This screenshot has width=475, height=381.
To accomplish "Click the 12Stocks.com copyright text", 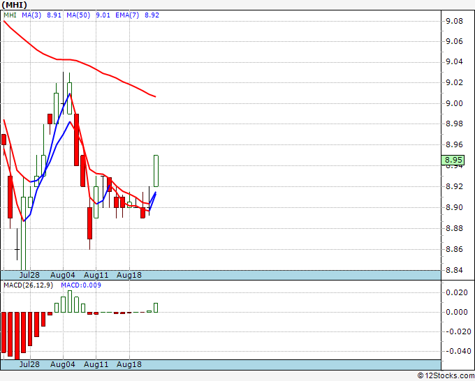I will point(446,375).
